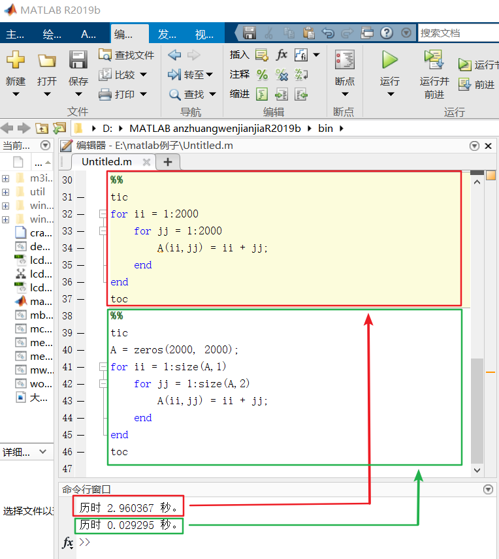Select the Untitled.m editor tab
Screen dimensions: 499x559
106,162
